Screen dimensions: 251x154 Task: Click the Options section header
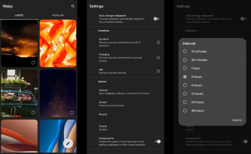[102, 82]
